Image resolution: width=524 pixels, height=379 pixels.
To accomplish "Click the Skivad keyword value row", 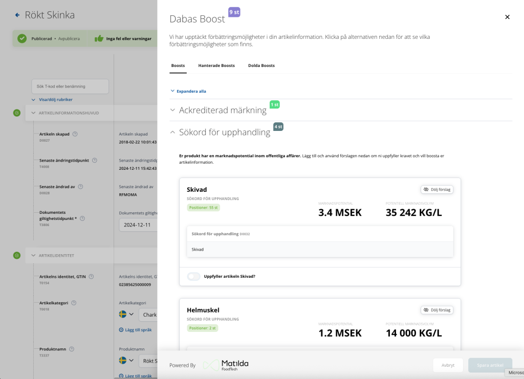I will pos(320,250).
